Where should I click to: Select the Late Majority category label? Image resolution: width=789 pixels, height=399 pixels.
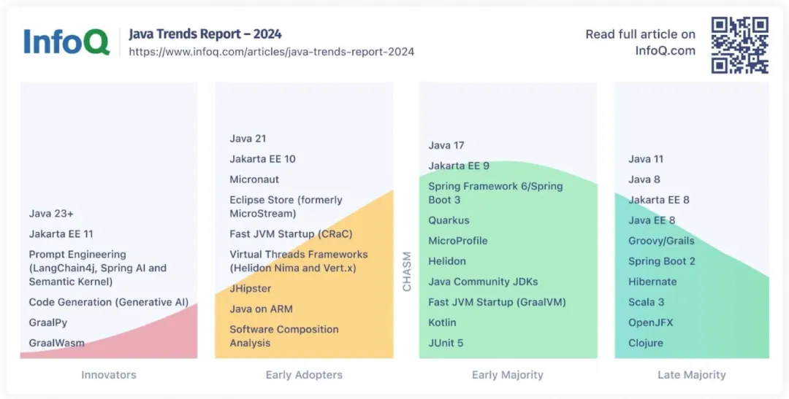pyautogui.click(x=691, y=375)
